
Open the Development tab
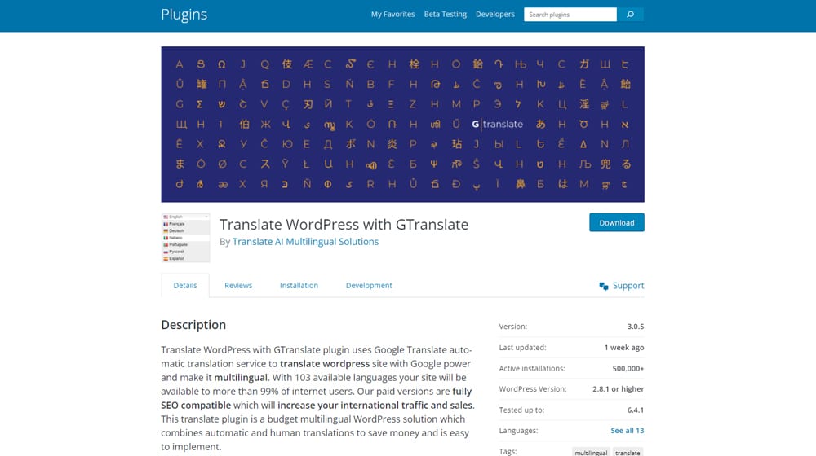(x=369, y=286)
